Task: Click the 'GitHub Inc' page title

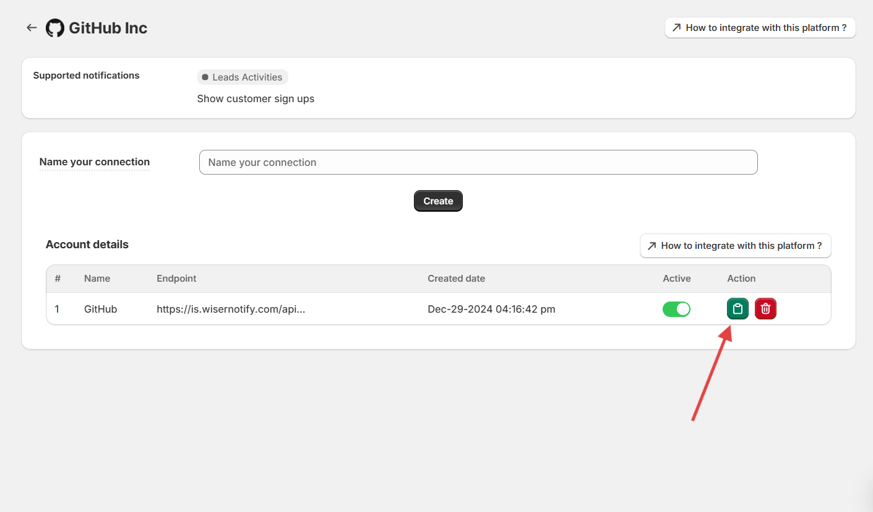Action: coord(108,28)
